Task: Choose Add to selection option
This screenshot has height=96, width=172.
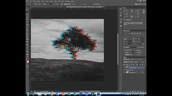Action: [35, 4]
